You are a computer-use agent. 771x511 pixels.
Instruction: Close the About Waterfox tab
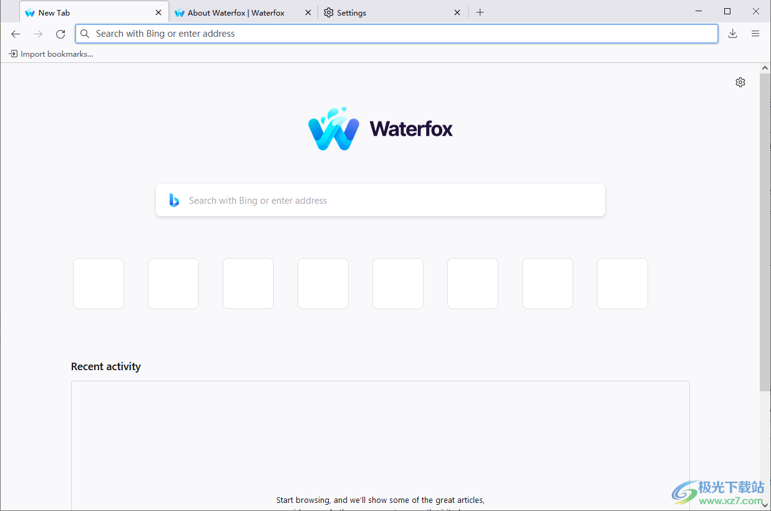point(308,12)
